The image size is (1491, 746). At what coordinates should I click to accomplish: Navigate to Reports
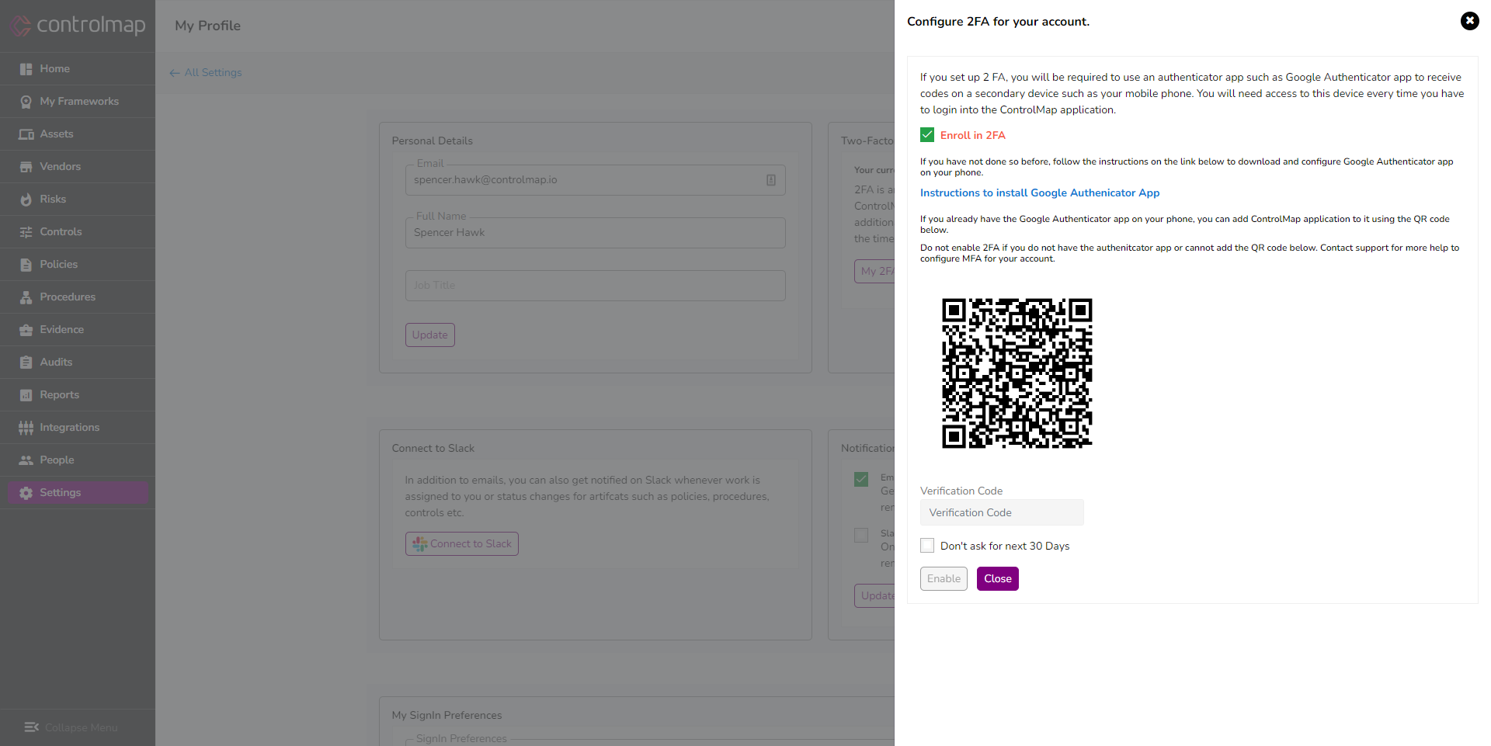click(x=78, y=395)
